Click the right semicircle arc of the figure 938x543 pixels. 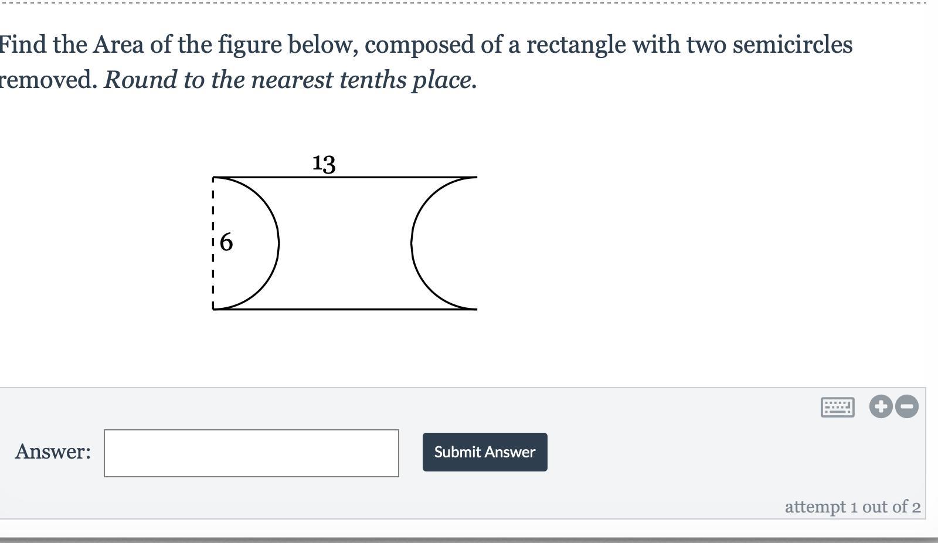pyautogui.click(x=412, y=242)
